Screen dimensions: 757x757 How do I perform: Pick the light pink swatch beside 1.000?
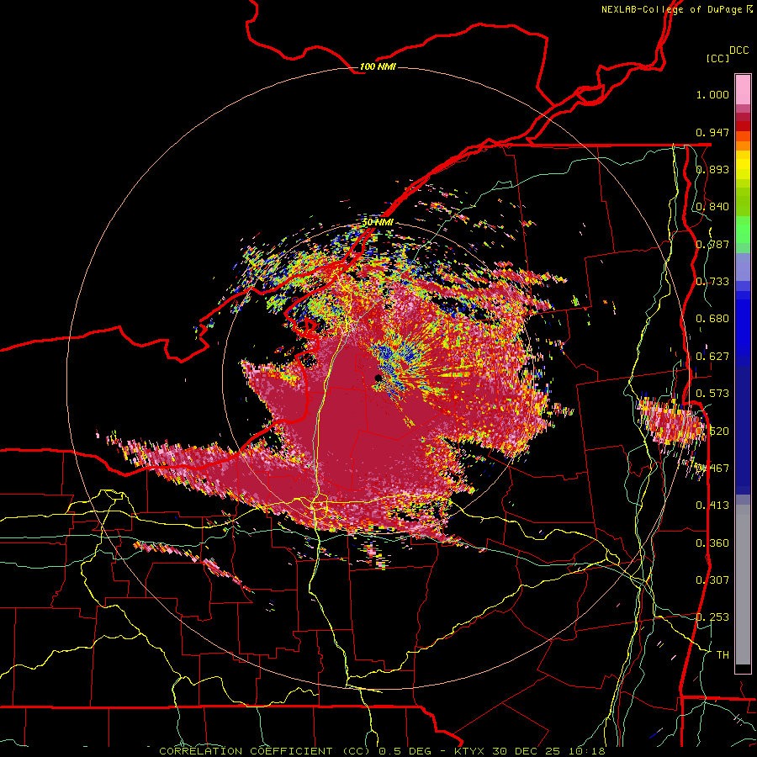743,90
